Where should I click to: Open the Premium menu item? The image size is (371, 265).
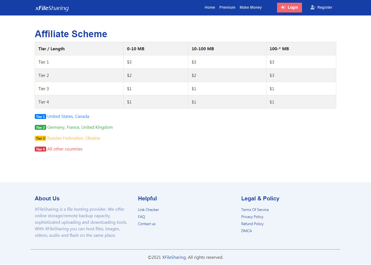click(x=227, y=7)
